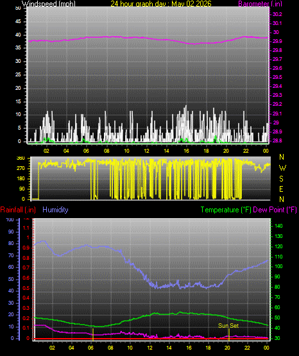
Task: Click rainfall axis value '0.2'
Action: (26, 318)
